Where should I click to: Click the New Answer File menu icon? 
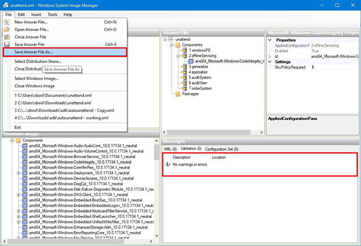7,22
